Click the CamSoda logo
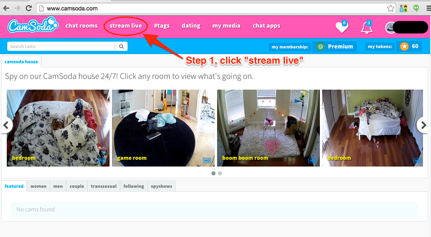 pyautogui.click(x=32, y=26)
